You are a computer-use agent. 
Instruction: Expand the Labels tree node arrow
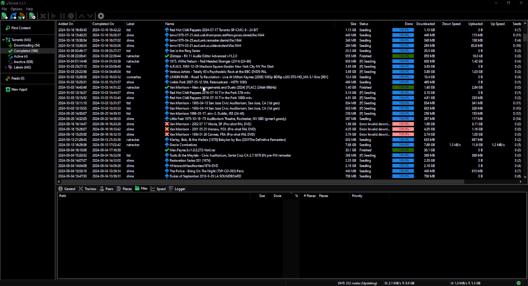(x=6, y=67)
